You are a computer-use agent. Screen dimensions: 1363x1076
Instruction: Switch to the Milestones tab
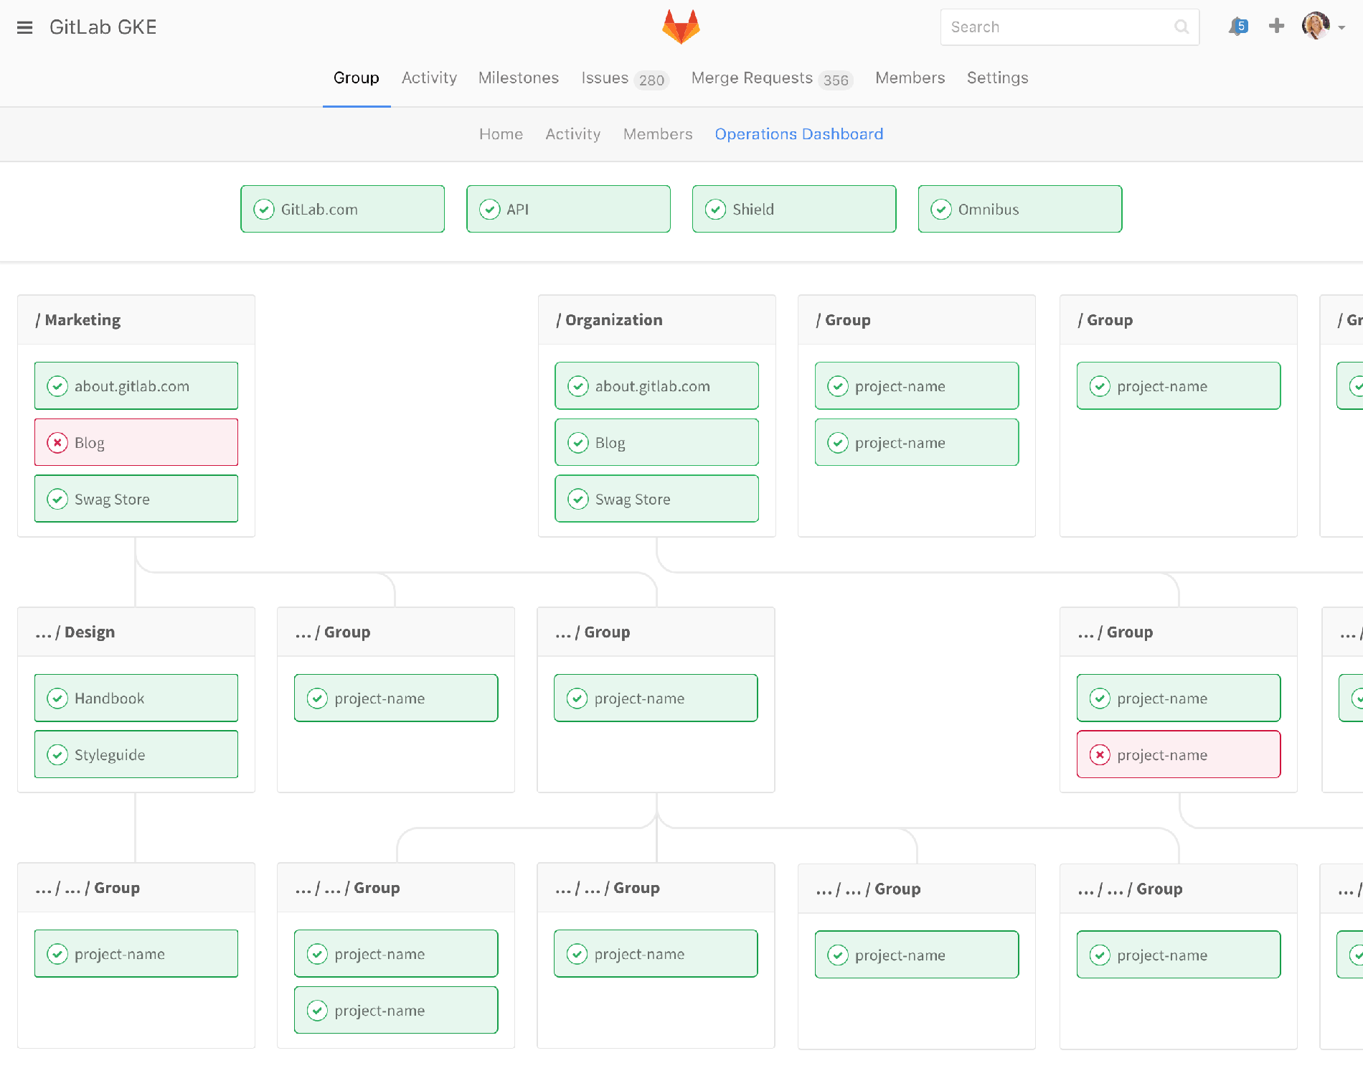click(518, 78)
